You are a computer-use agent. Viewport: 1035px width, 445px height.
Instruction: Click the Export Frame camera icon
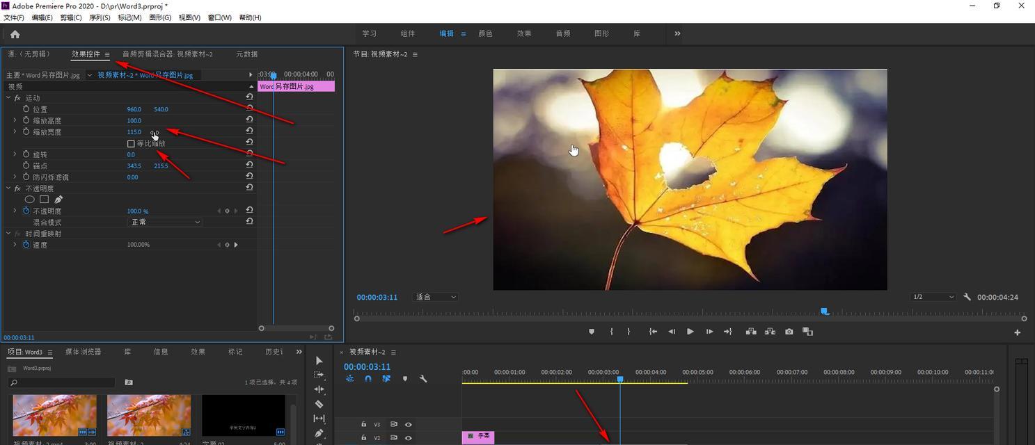point(789,332)
